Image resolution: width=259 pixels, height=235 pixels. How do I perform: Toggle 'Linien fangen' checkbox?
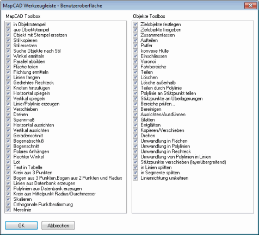(x=8, y=77)
